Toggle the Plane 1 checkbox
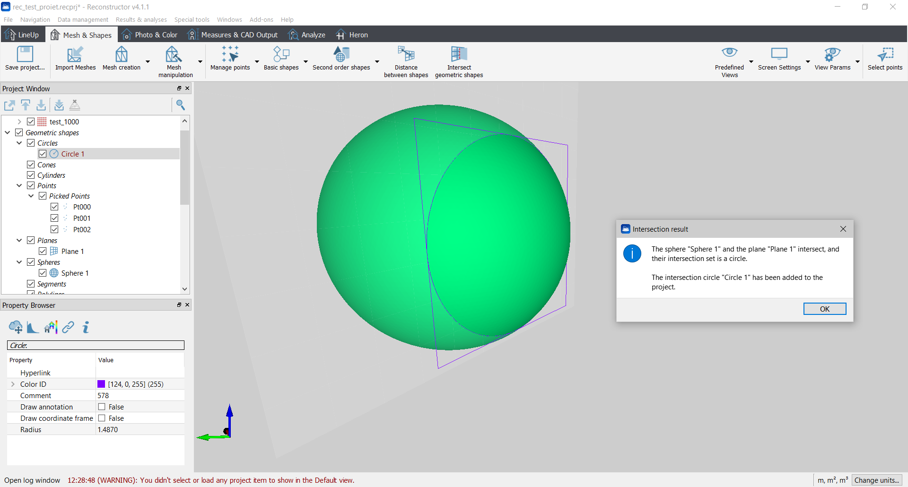The image size is (908, 487). click(43, 251)
